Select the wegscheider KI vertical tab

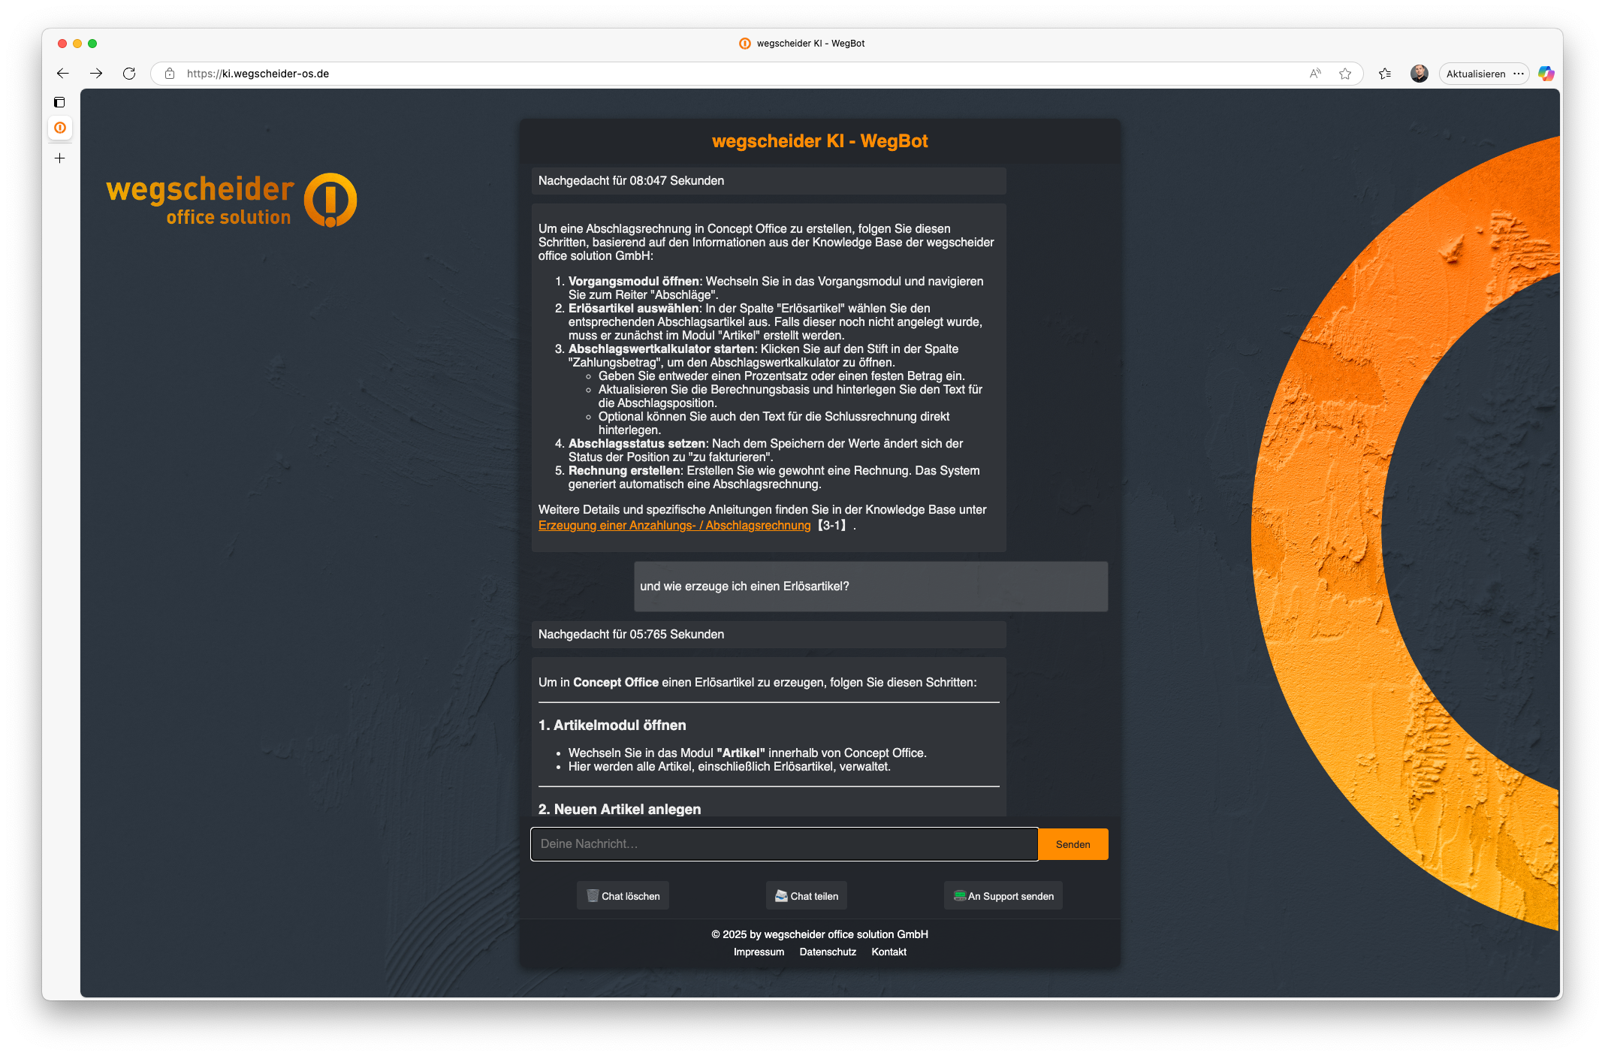pyautogui.click(x=60, y=128)
